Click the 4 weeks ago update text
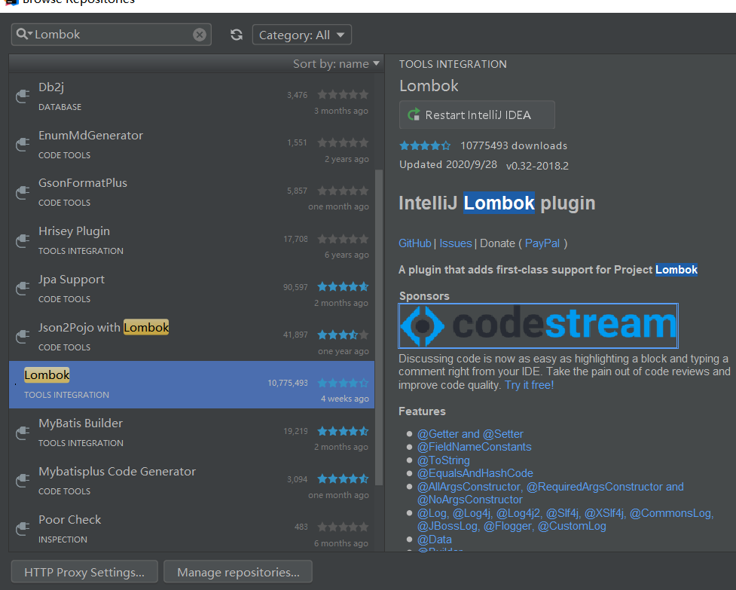The image size is (736, 590). click(x=344, y=399)
